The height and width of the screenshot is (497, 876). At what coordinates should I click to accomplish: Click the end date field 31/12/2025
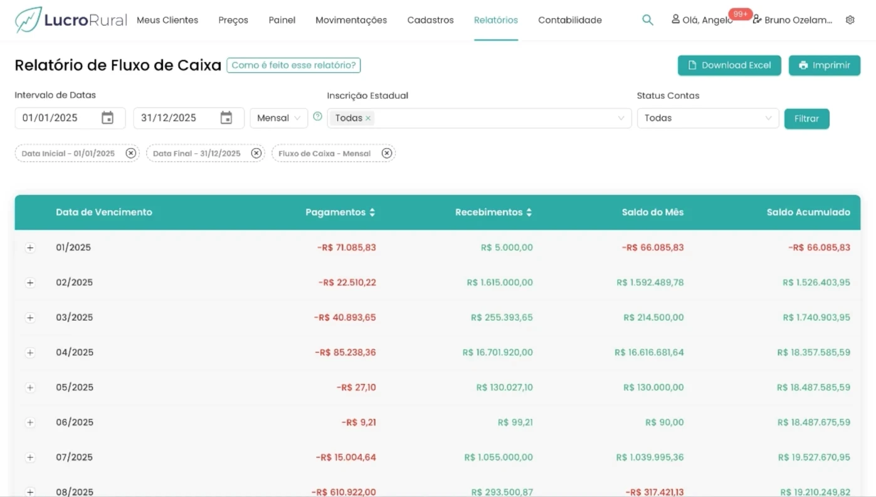click(189, 118)
